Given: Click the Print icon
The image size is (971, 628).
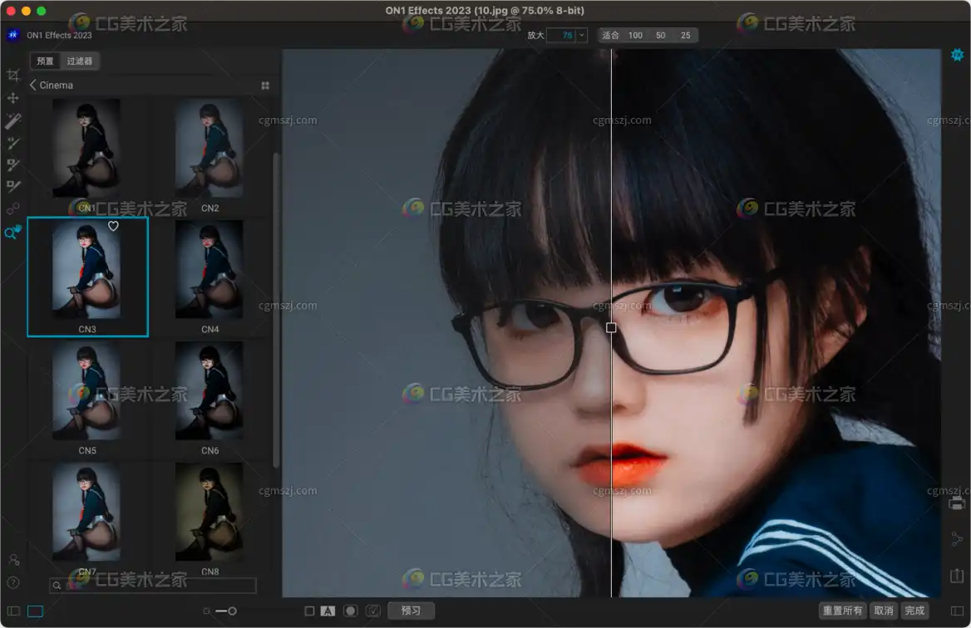Looking at the screenshot, I should coord(957,503).
